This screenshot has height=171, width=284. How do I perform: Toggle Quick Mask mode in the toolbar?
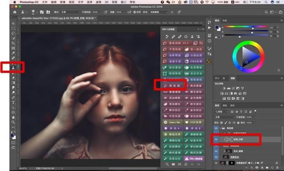[13, 143]
